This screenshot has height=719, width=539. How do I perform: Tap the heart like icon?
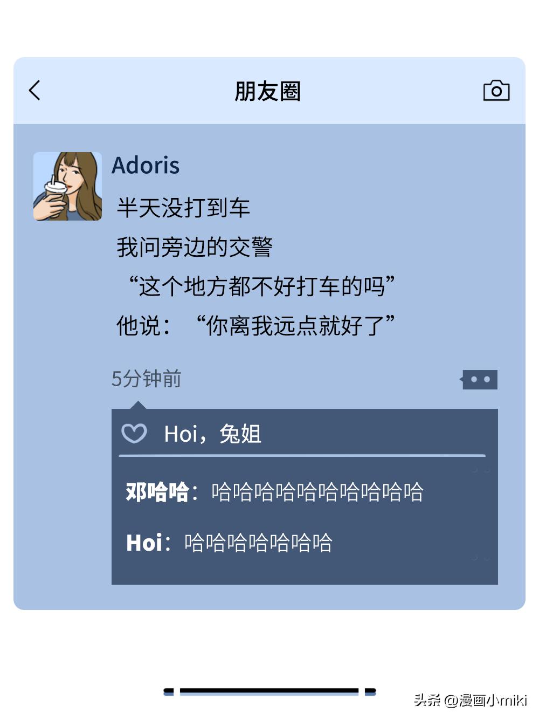134,433
